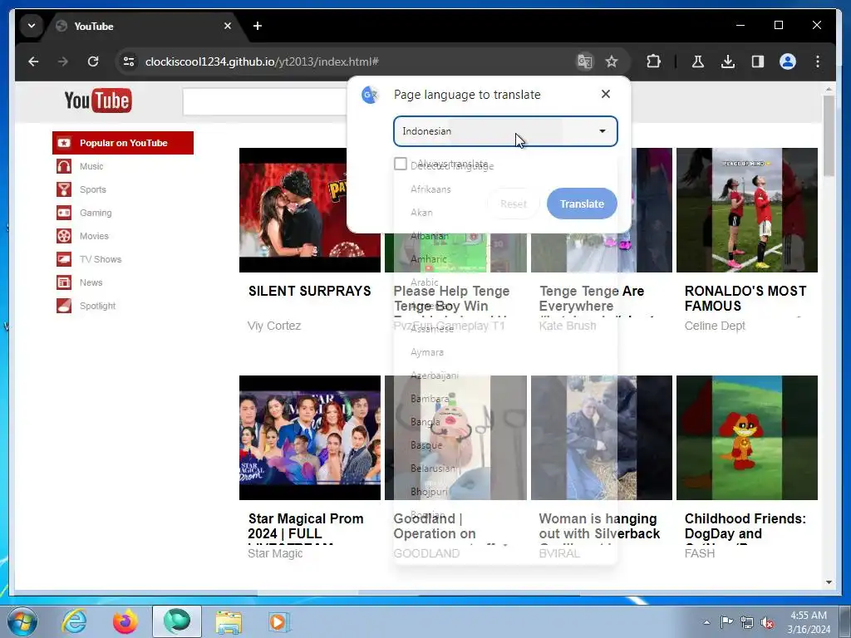
Task: Click the muted volume tray icon
Action: pyautogui.click(x=767, y=622)
